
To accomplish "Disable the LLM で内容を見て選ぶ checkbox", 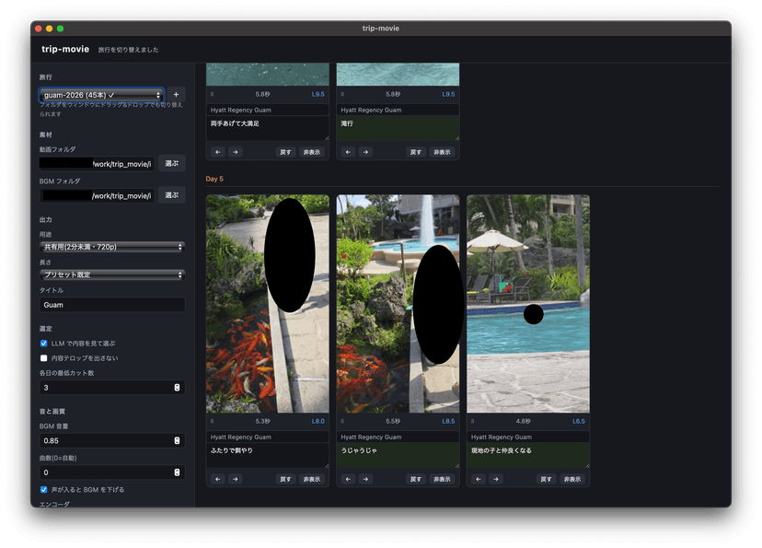I will [x=44, y=344].
